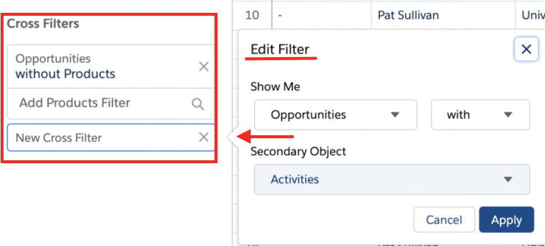
Task: Close the Edit Filter popup
Action: pos(526,50)
